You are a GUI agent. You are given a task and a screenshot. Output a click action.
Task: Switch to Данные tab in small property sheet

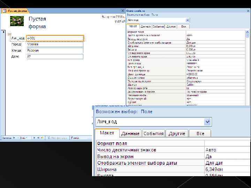tap(145, 26)
